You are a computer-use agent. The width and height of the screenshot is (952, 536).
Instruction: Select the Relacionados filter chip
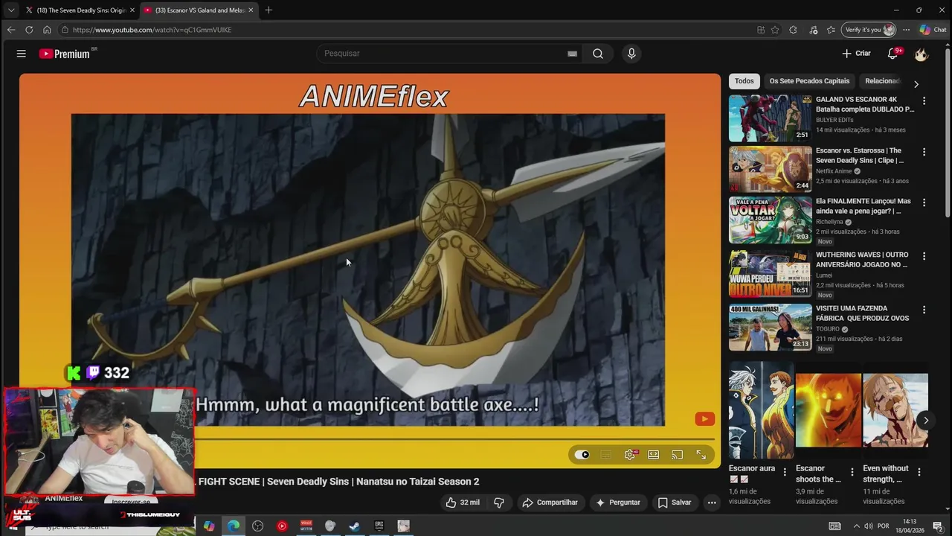coord(883,81)
